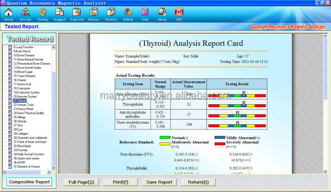Open the Setting gears icon
Image resolution: width=331 pixels, height=192 pixels.
tap(128, 14)
